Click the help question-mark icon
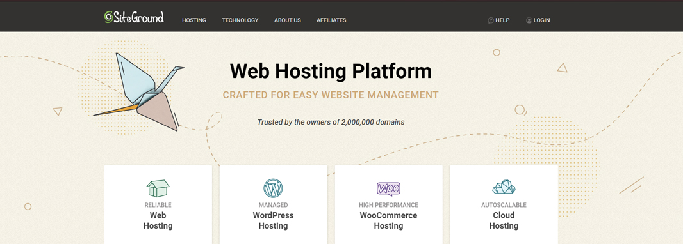The height and width of the screenshot is (244, 683). (x=491, y=20)
